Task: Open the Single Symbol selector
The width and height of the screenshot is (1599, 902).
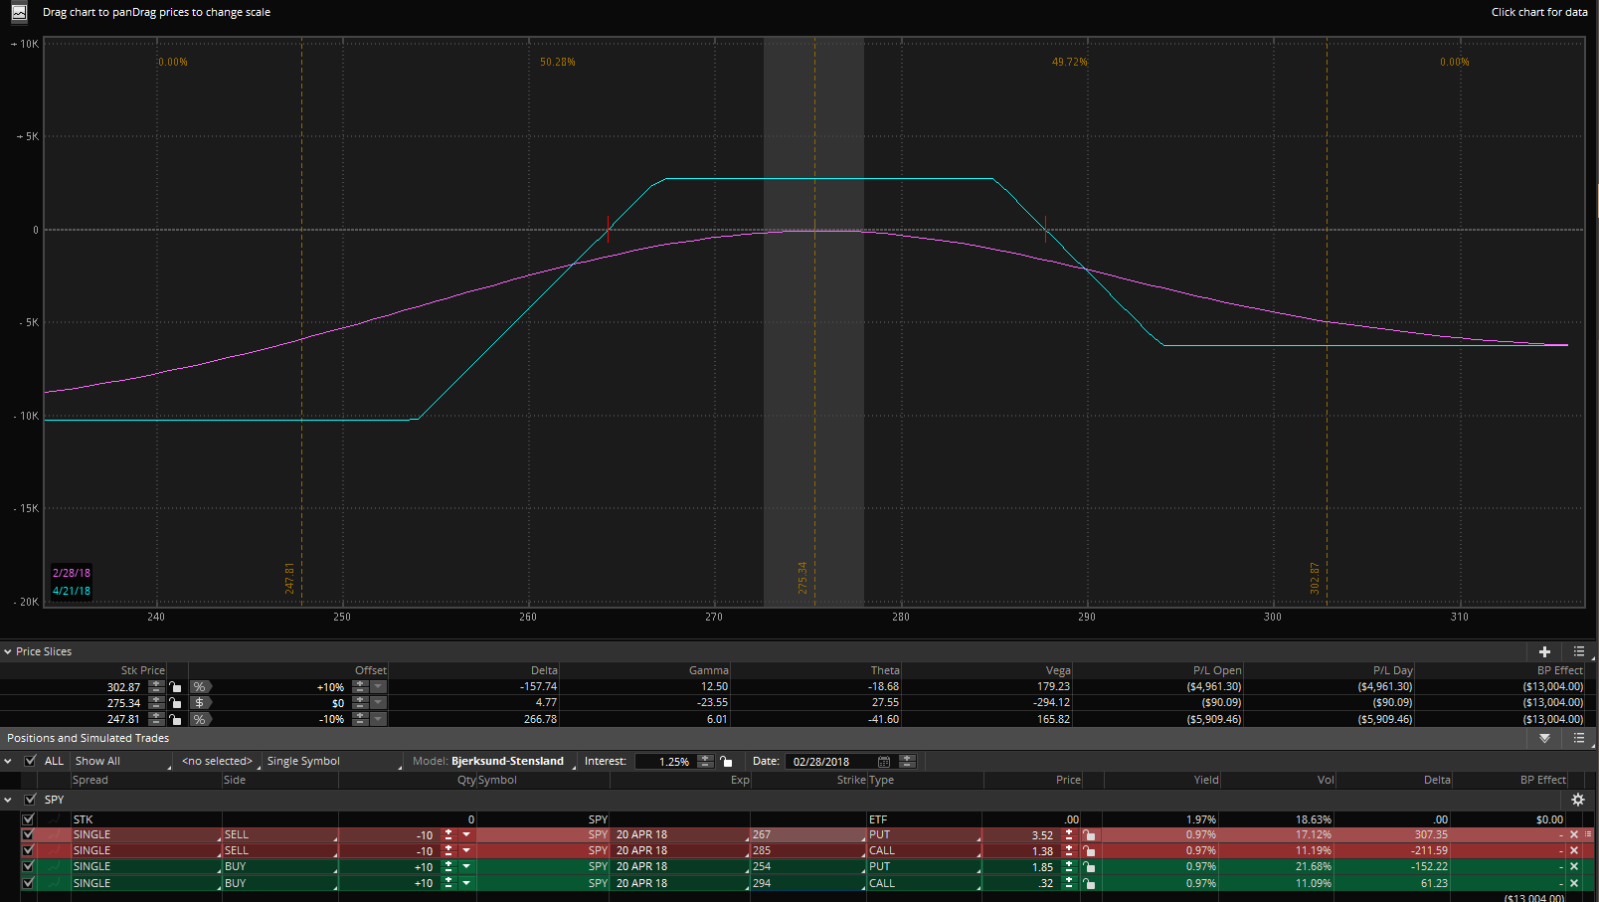Action: [331, 762]
